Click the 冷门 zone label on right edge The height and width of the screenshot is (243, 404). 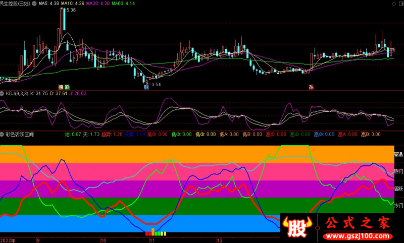pyautogui.click(x=398, y=206)
